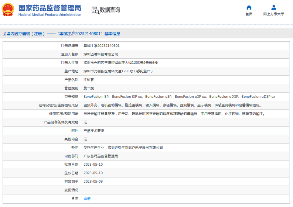Open the 首页 home icon
This screenshot has height=207, width=293.
[x=249, y=7]
